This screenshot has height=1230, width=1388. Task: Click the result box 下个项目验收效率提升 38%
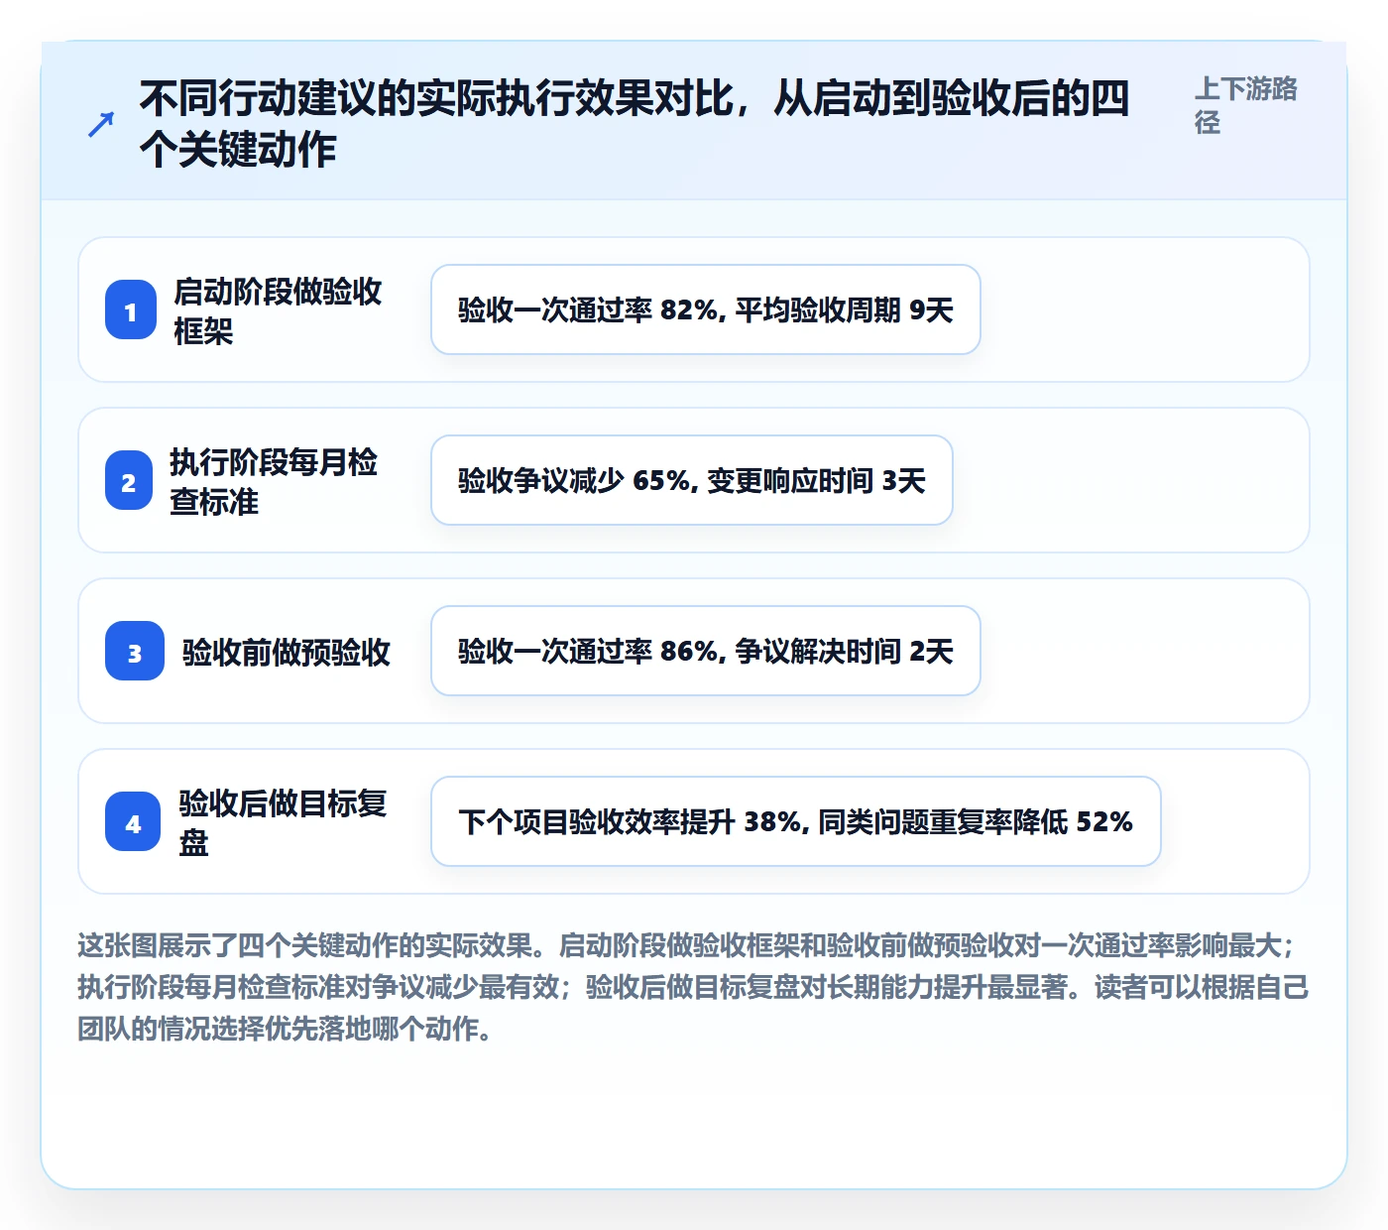796,821
